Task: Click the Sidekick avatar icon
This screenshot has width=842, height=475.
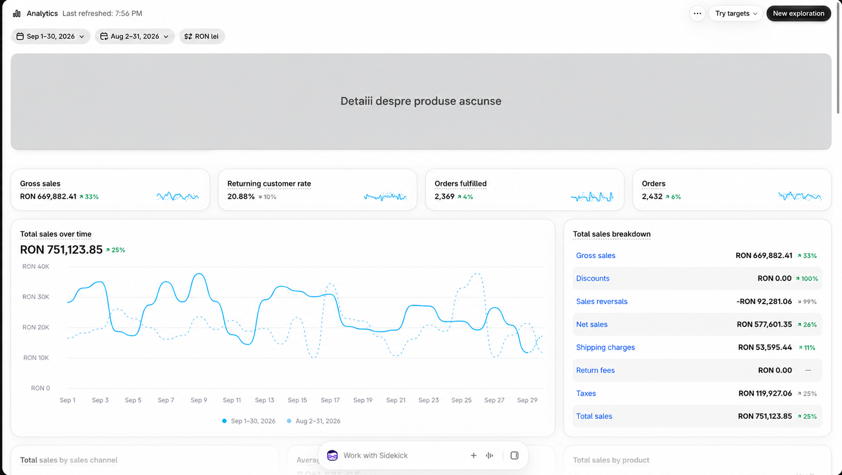Action: click(x=332, y=455)
